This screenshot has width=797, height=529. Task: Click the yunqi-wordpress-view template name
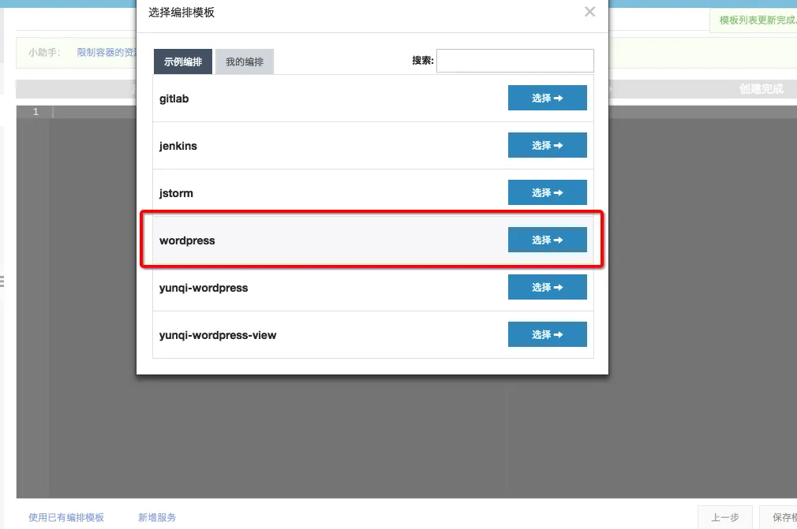218,335
